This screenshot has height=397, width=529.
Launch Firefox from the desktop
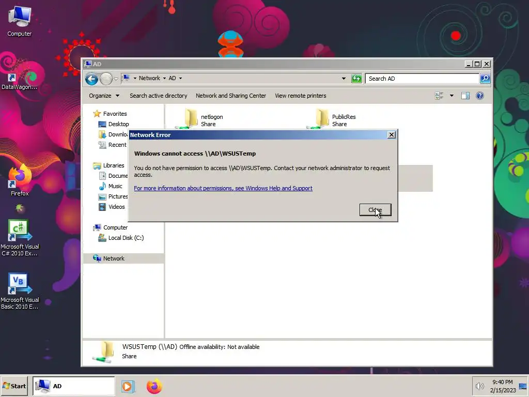click(x=20, y=181)
